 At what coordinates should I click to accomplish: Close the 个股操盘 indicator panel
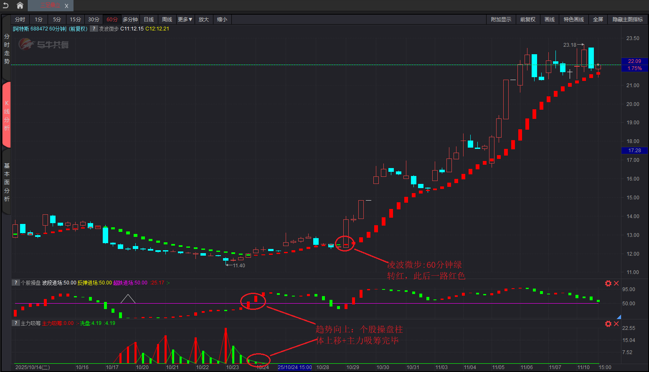click(616, 284)
